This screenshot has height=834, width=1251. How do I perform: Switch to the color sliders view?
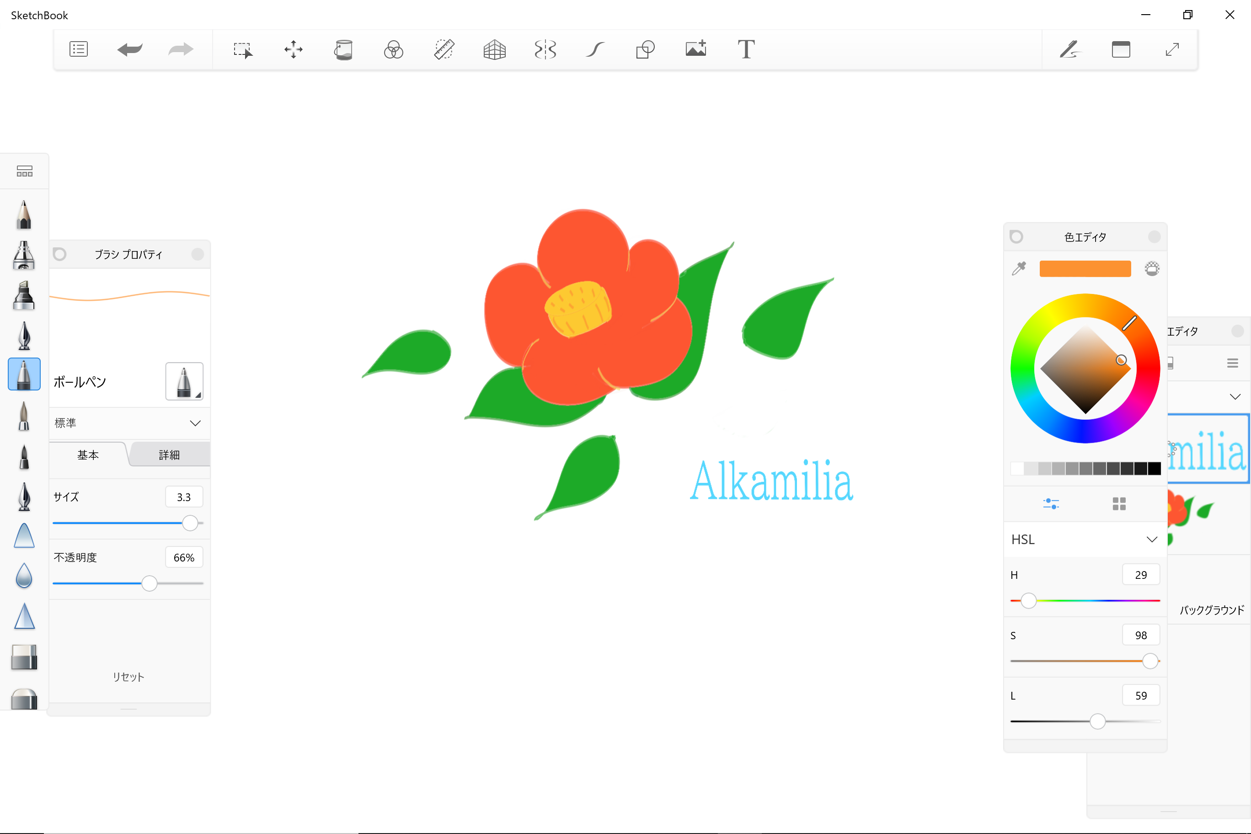1051,504
